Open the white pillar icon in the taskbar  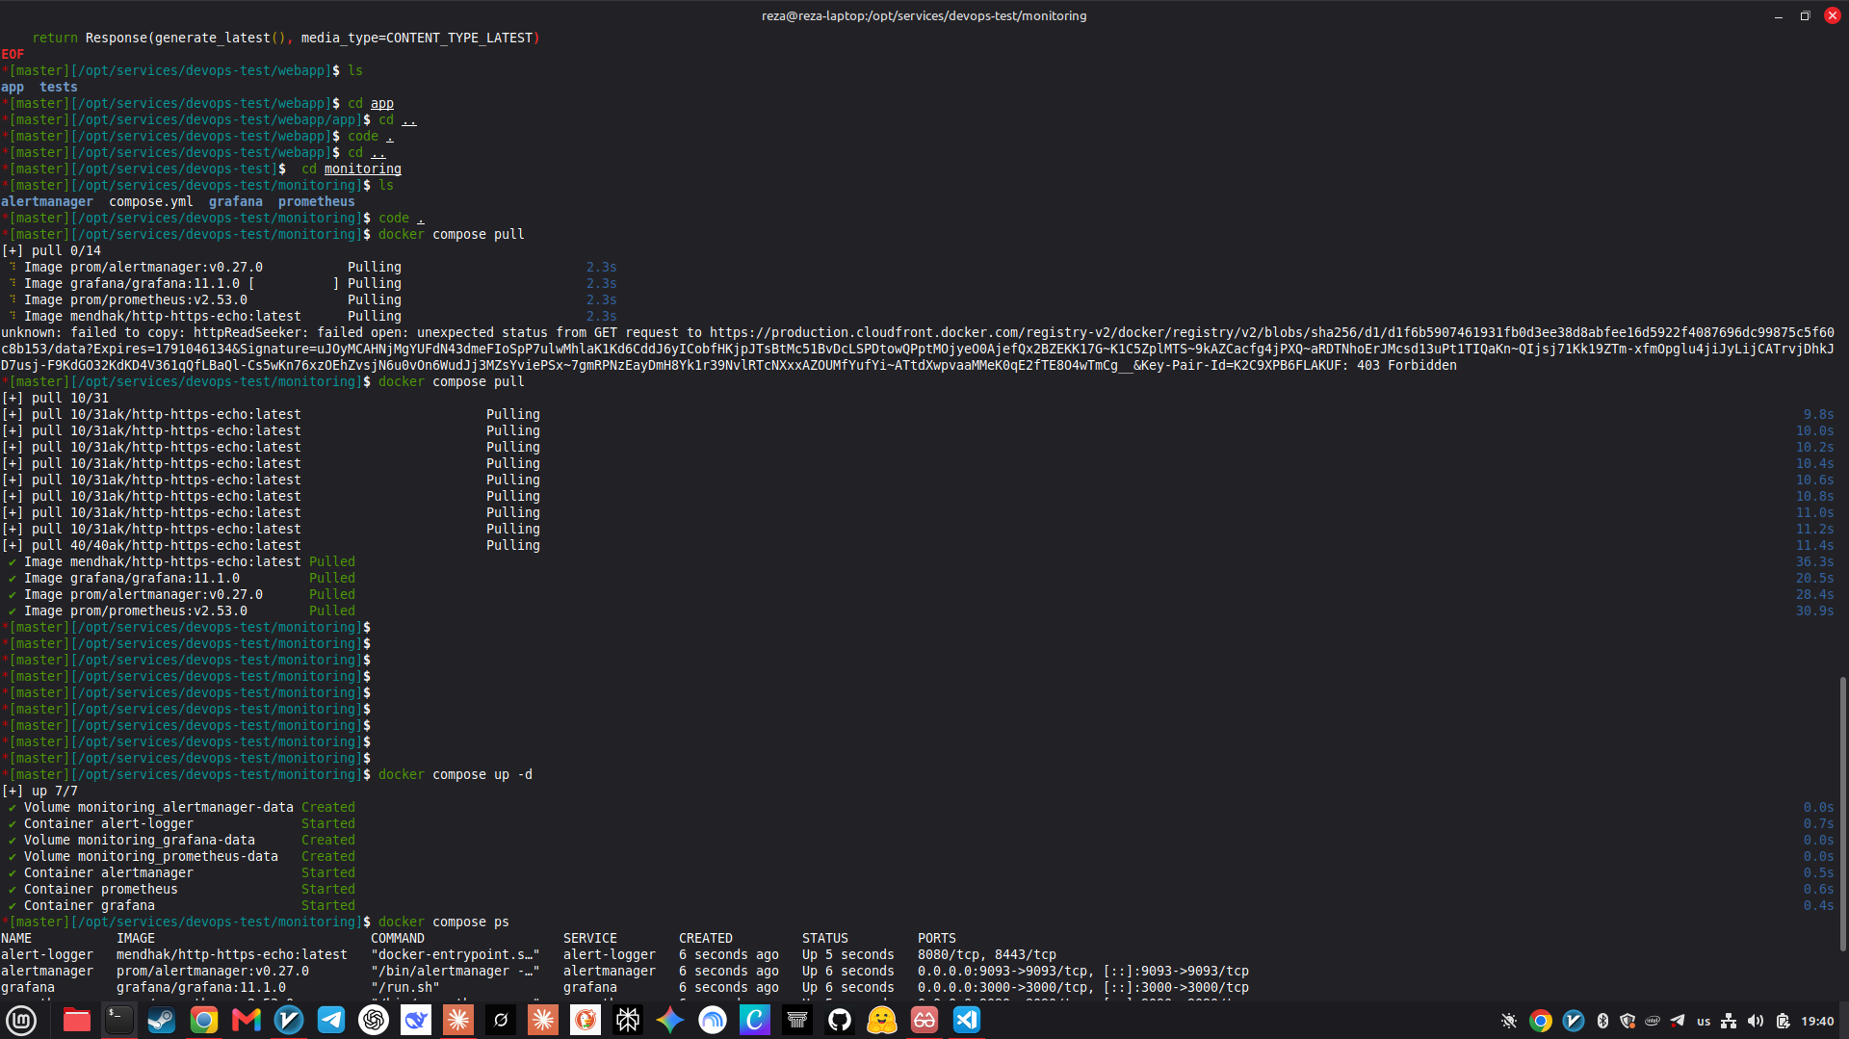[797, 1020]
